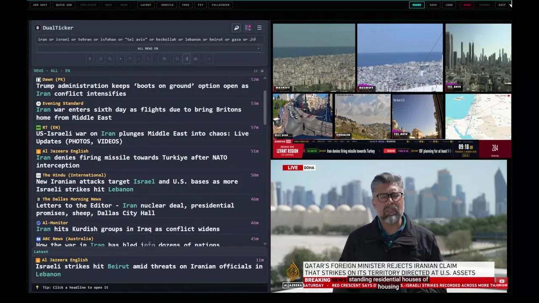539x303 pixels.
Task: Click the Evening Standard source icon
Action: pos(38,104)
